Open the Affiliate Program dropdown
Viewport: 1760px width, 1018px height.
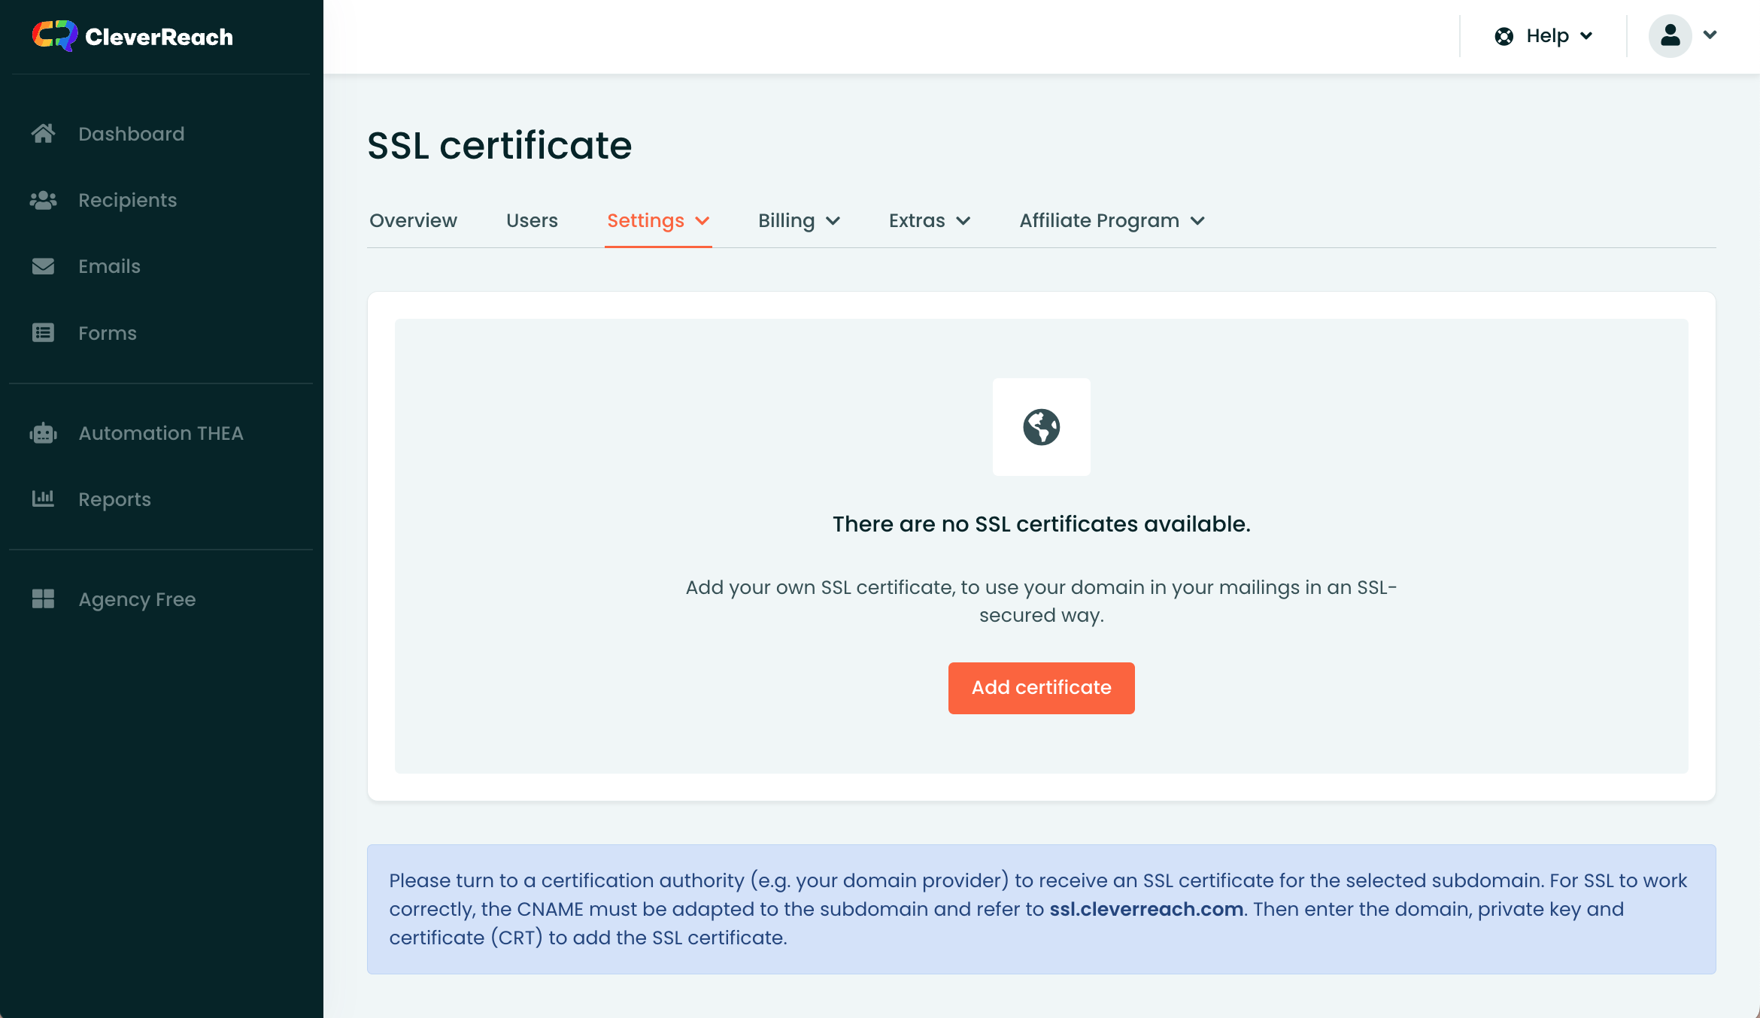pyautogui.click(x=1112, y=221)
